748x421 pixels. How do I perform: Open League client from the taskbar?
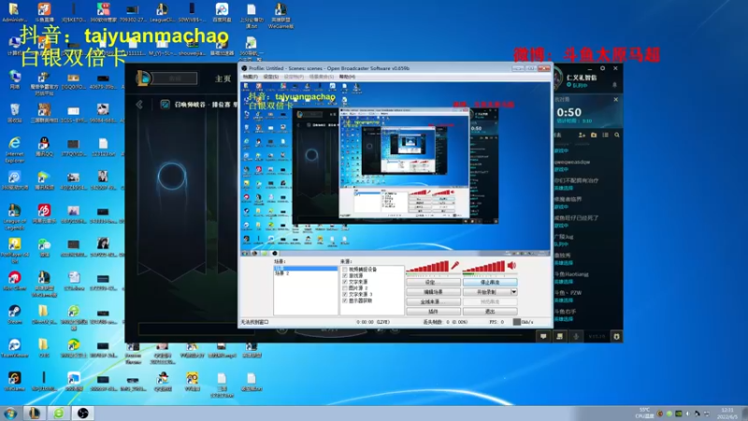click(x=34, y=413)
